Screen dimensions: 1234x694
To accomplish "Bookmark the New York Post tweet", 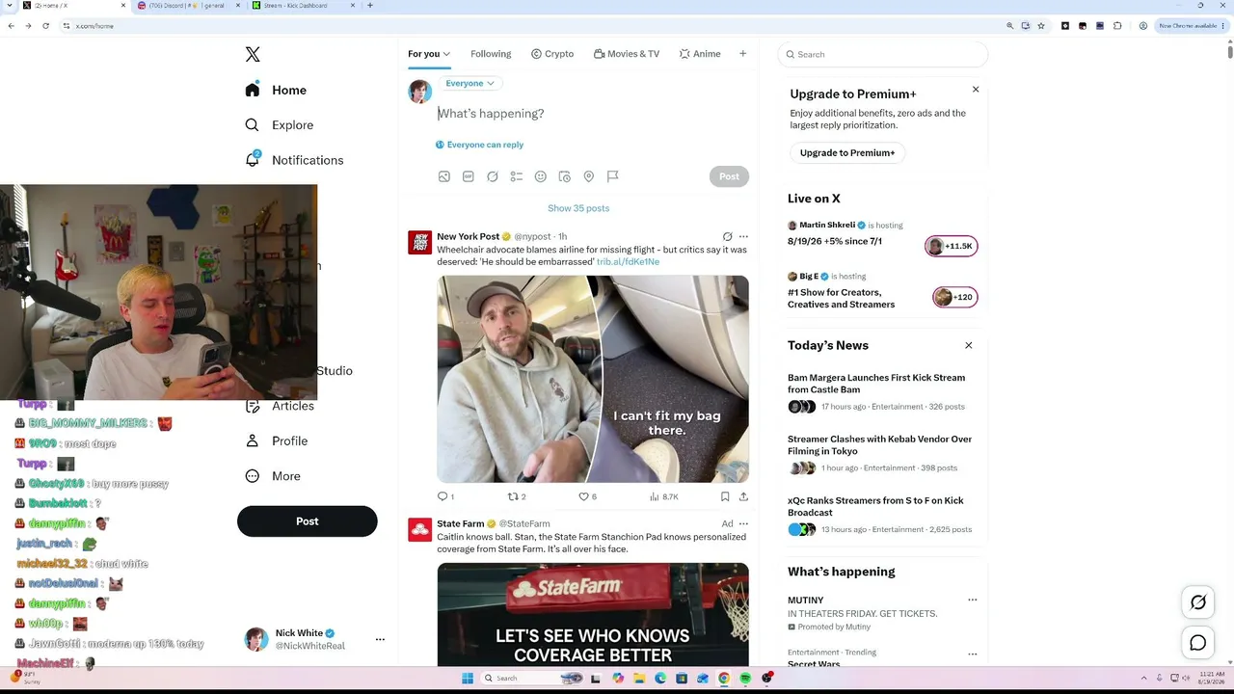I will [725, 496].
